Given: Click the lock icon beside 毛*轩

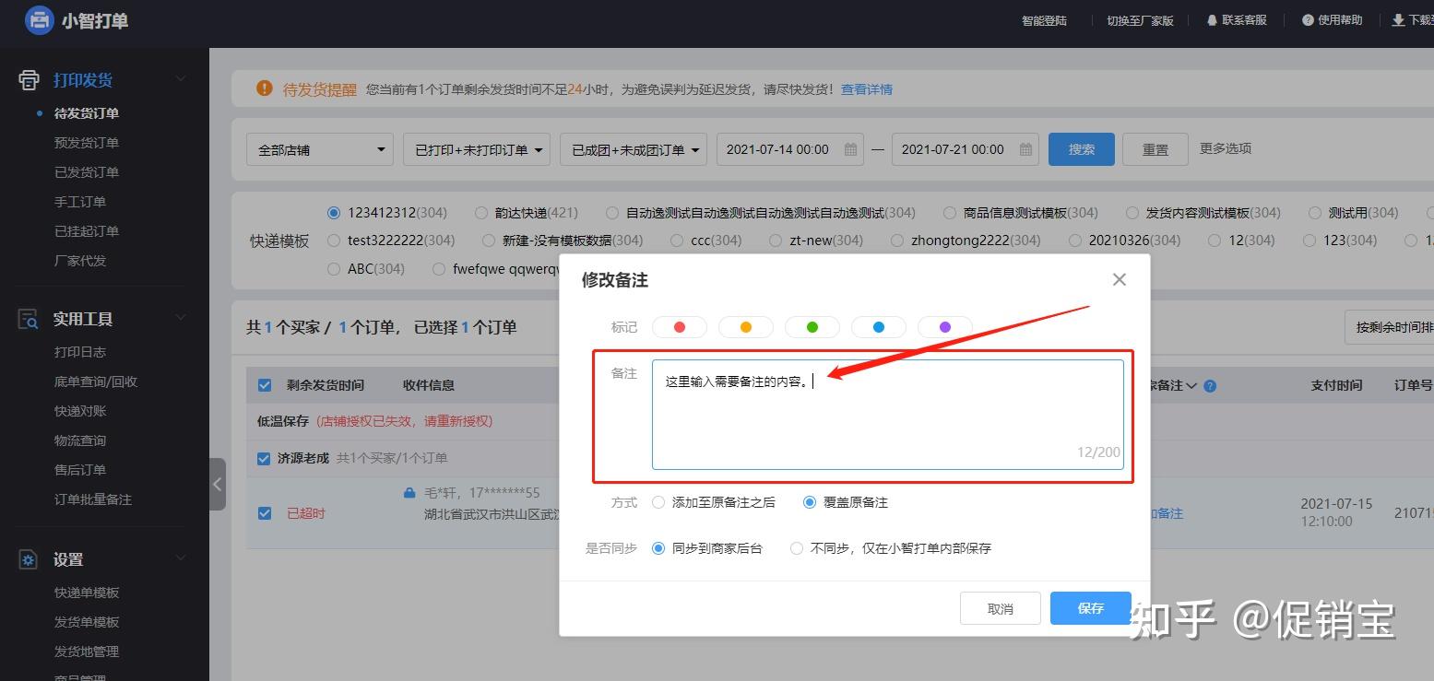Looking at the screenshot, I should [409, 493].
